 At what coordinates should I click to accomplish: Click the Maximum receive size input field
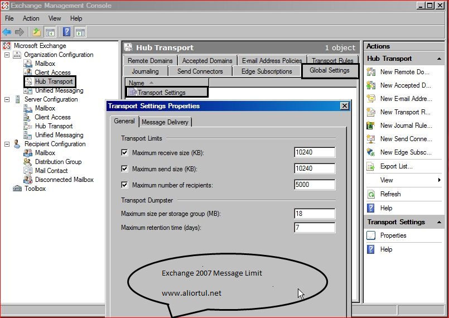(315, 152)
